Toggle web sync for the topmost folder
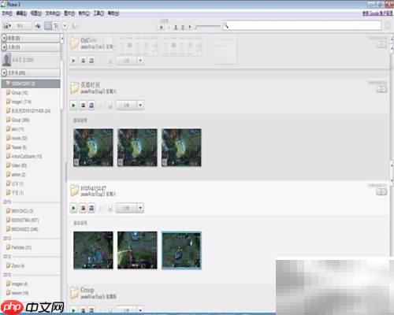Screen dimensions: 394x315 [381, 45]
